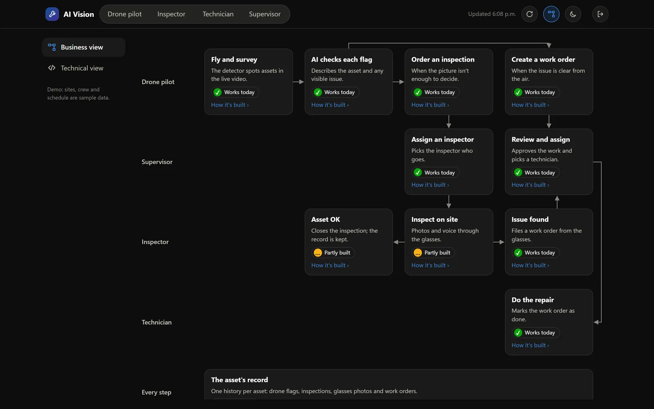
Task: Select the Business view sidebar icon
Action: click(52, 47)
